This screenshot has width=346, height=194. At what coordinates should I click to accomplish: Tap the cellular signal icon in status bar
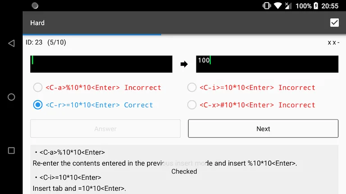tap(288, 6)
